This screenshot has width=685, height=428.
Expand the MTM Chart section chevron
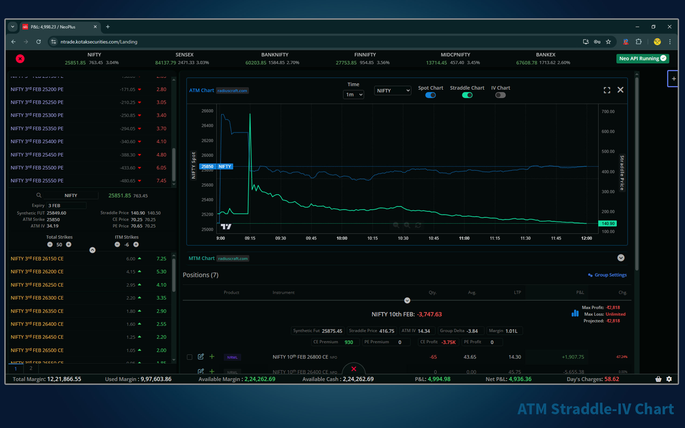[621, 258]
